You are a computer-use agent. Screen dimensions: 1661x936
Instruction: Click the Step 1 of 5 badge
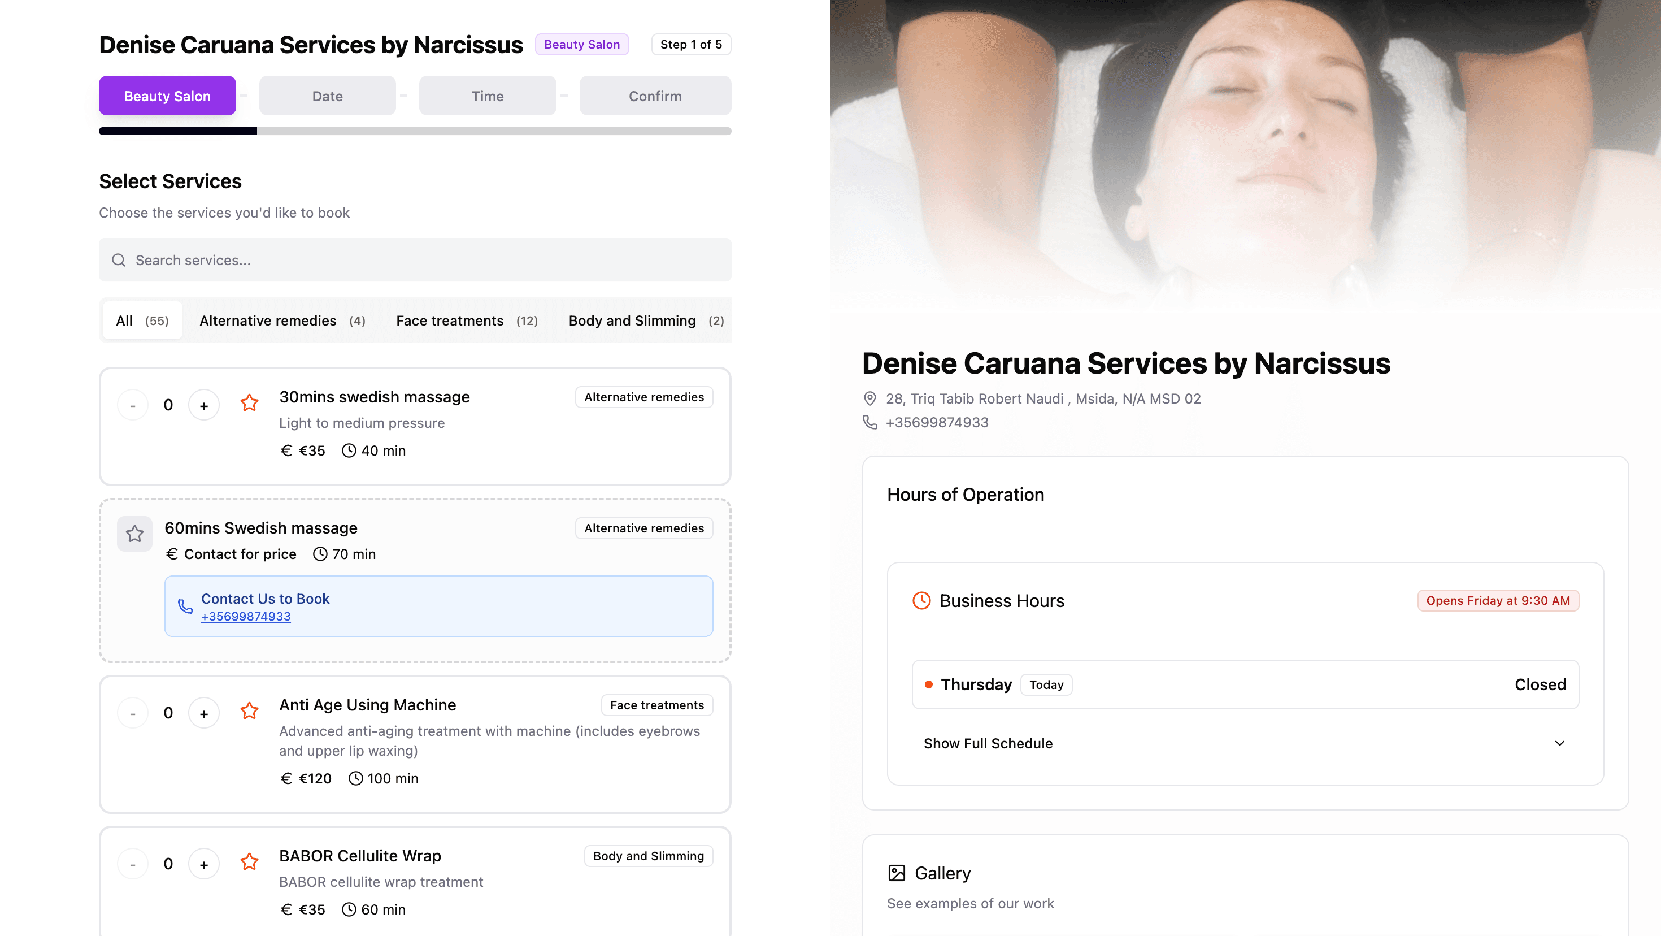690,45
